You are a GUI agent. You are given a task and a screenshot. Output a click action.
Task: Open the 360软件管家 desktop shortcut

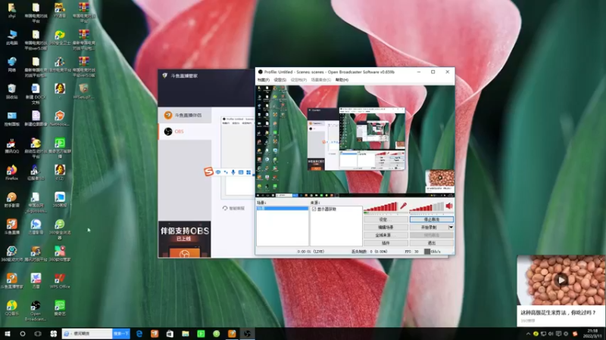[x=60, y=254]
